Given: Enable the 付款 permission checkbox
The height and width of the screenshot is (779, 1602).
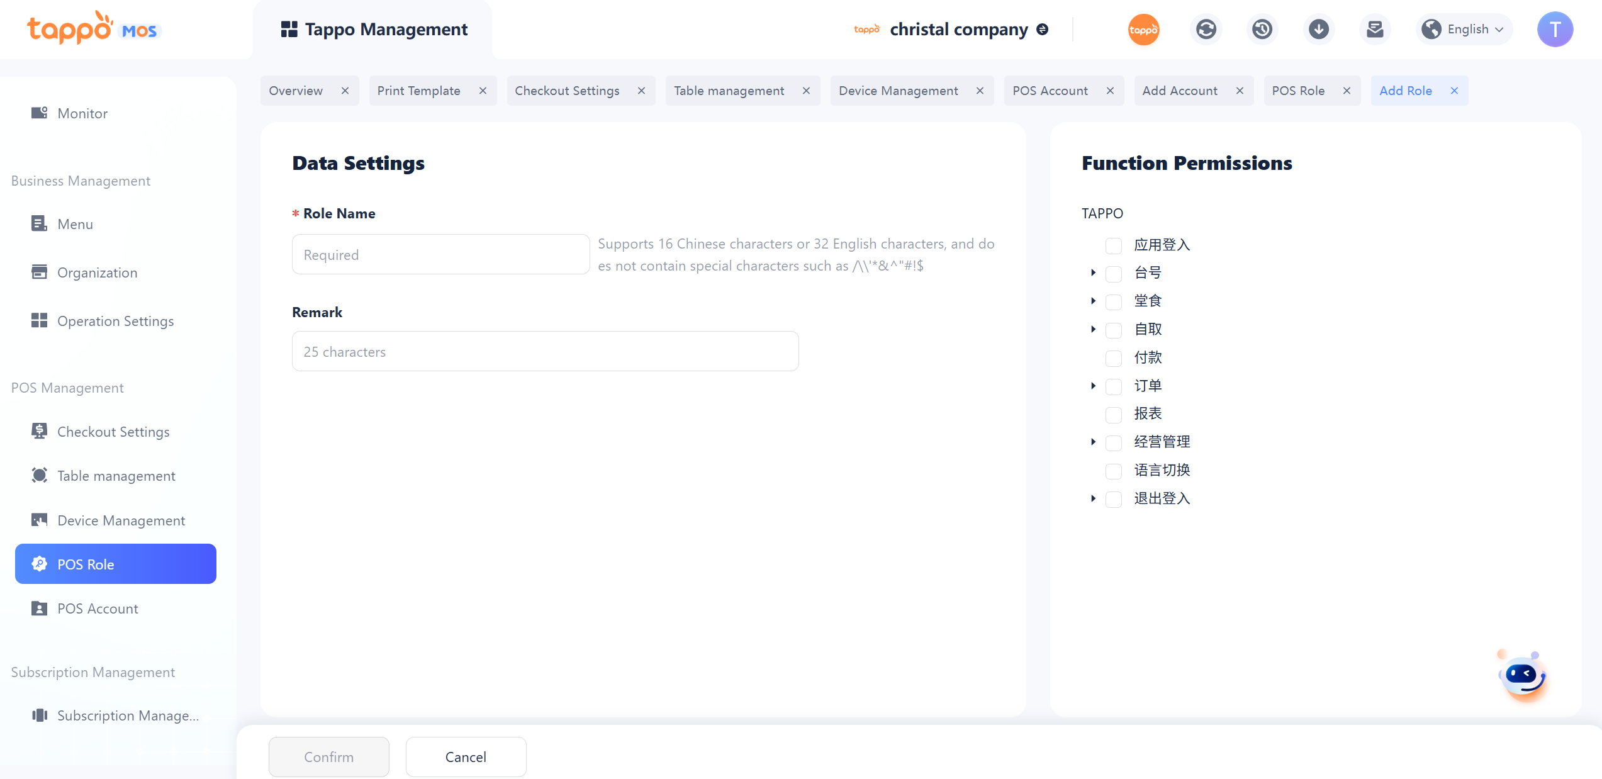Looking at the screenshot, I should (x=1114, y=358).
